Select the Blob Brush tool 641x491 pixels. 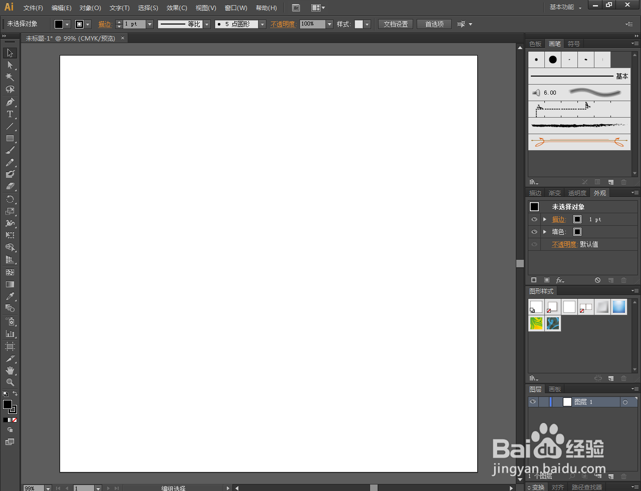tap(10, 174)
